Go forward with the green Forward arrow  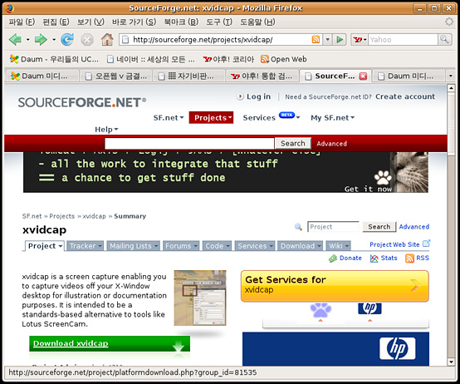click(41, 39)
